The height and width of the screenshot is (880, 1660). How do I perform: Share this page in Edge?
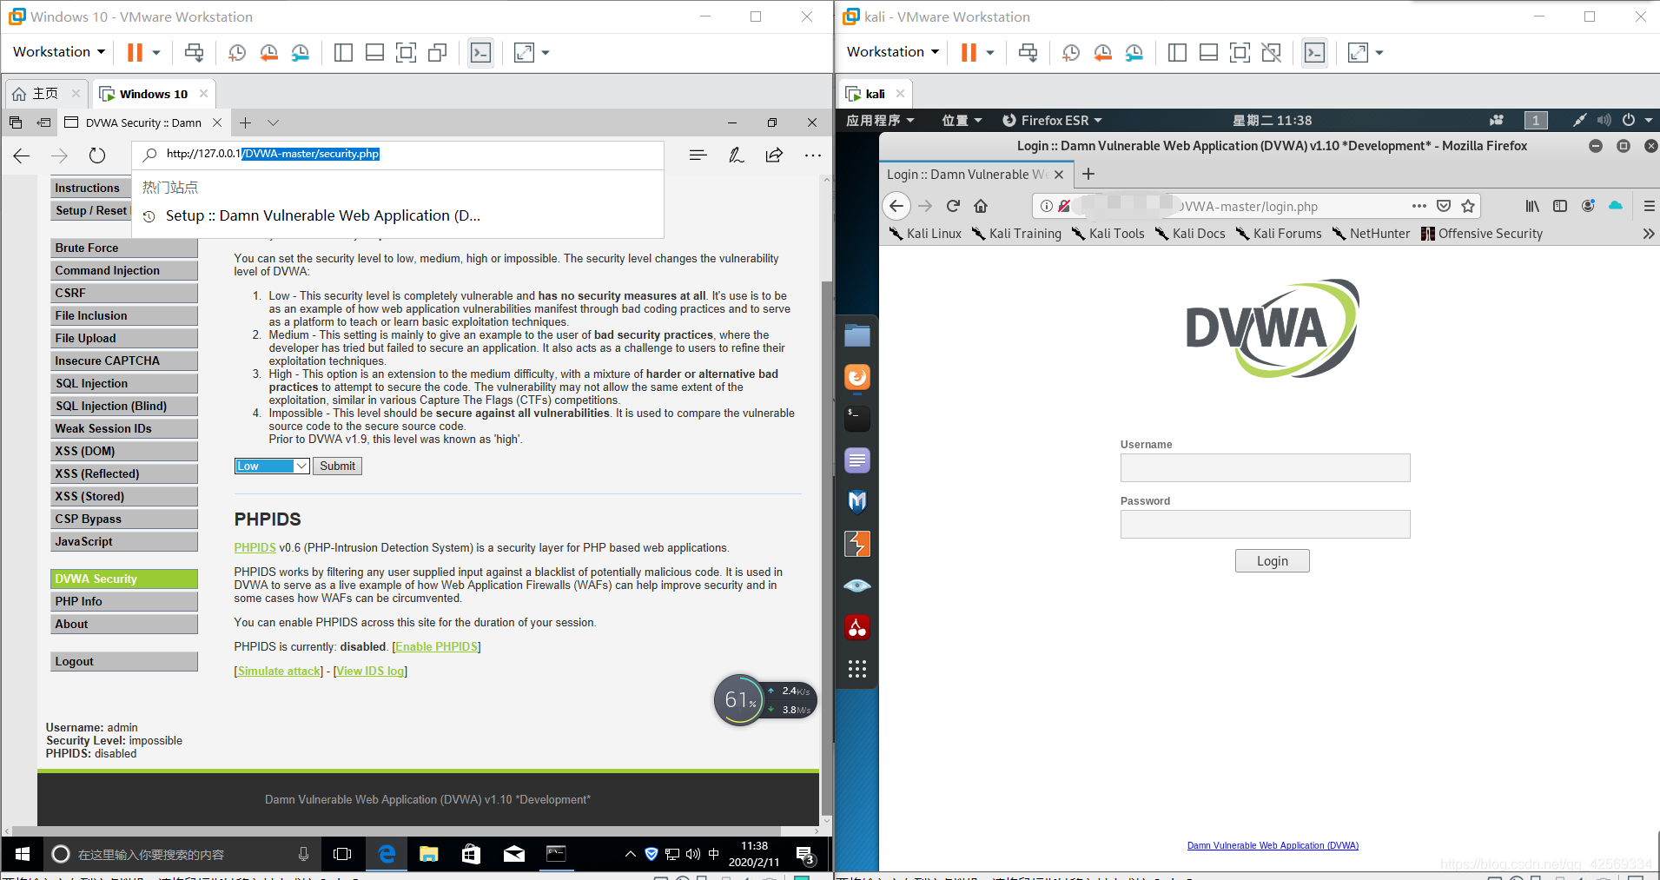774,155
